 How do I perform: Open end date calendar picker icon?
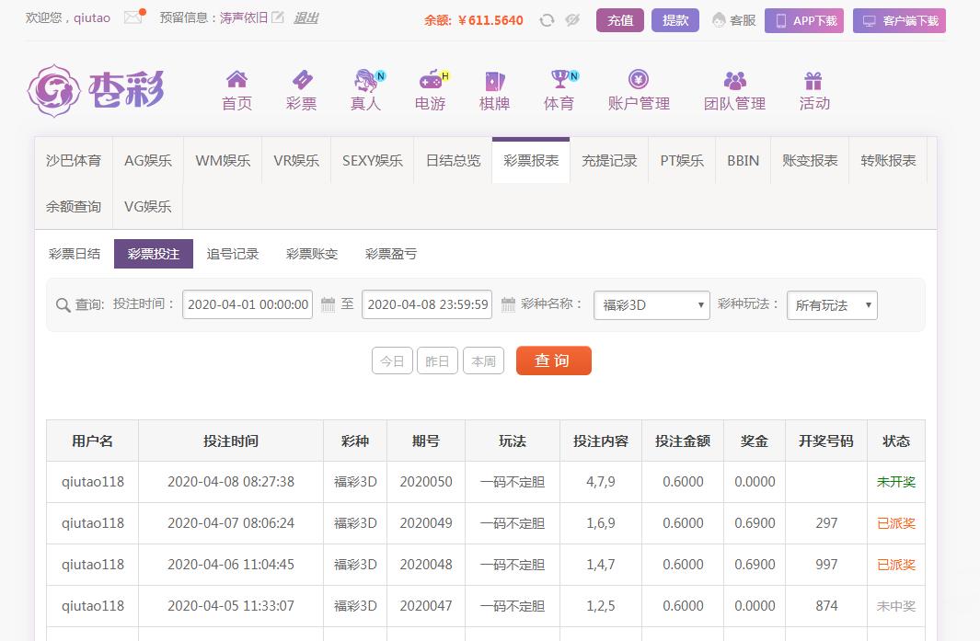[508, 304]
